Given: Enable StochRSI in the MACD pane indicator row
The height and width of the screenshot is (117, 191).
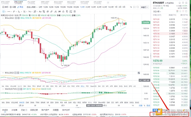Looking at the screenshot, I should pos(102,102).
